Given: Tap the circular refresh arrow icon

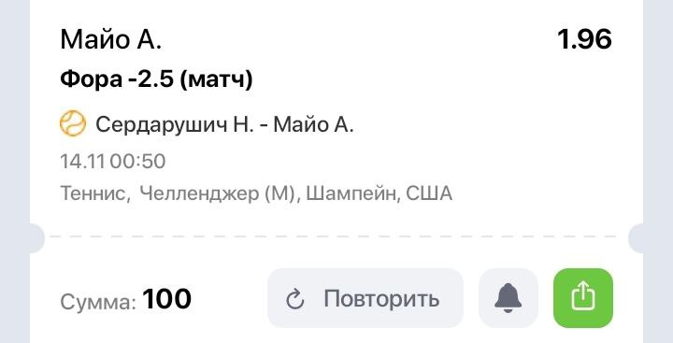Looking at the screenshot, I should (295, 299).
